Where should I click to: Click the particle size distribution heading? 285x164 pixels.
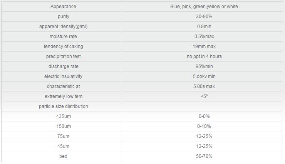pyautogui.click(x=63, y=106)
